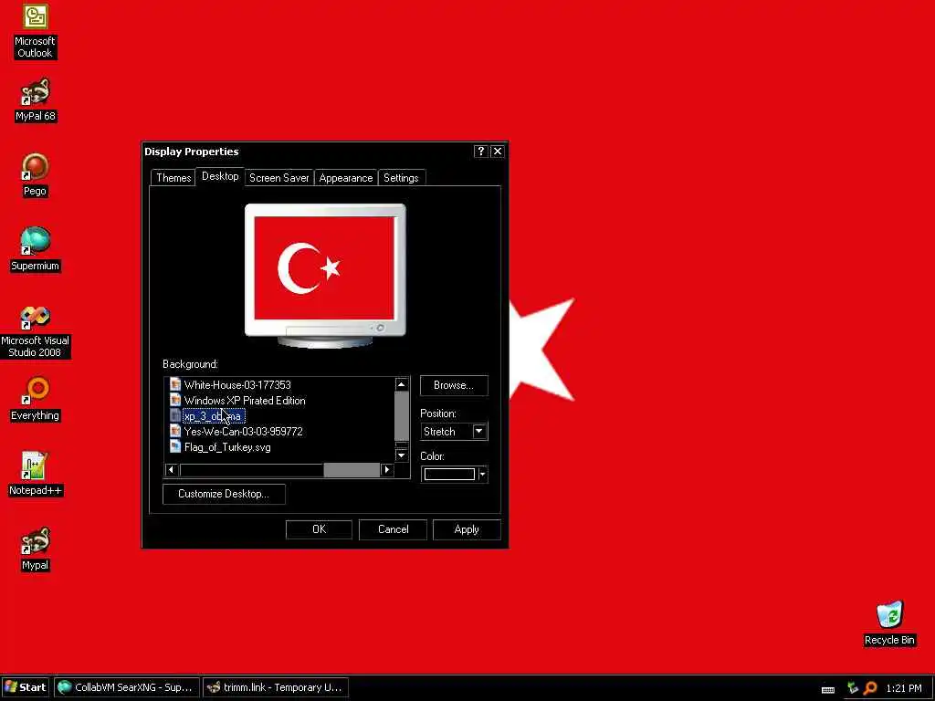Go to the Appearance tab
The image size is (935, 701).
click(x=346, y=178)
